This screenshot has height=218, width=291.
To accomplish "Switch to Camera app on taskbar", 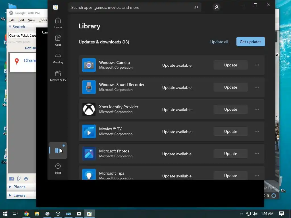I will (79, 214).
